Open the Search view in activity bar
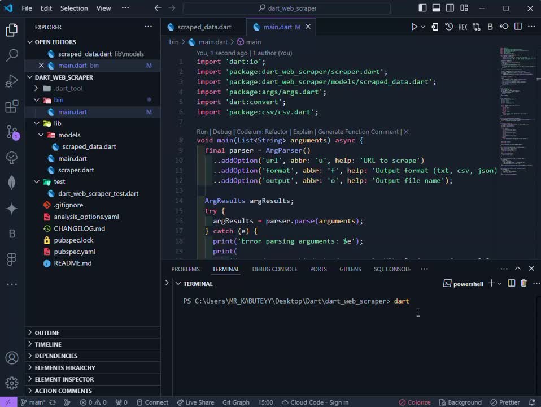541x407 pixels. click(12, 55)
